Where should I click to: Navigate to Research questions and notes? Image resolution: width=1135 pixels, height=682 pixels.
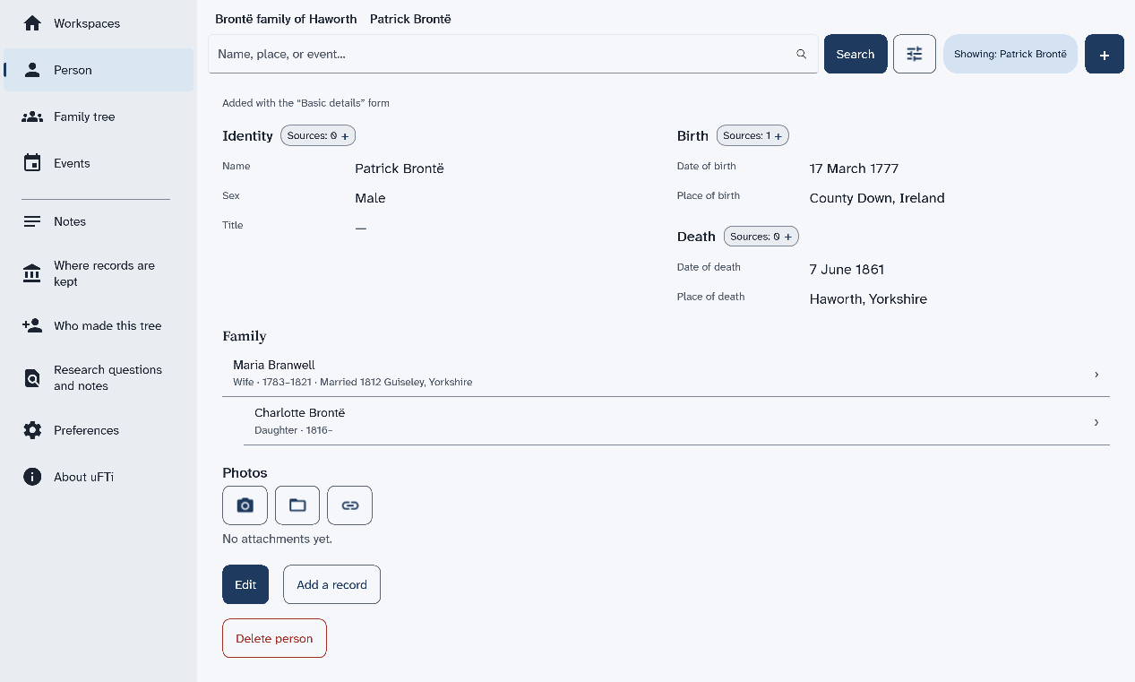(x=99, y=378)
